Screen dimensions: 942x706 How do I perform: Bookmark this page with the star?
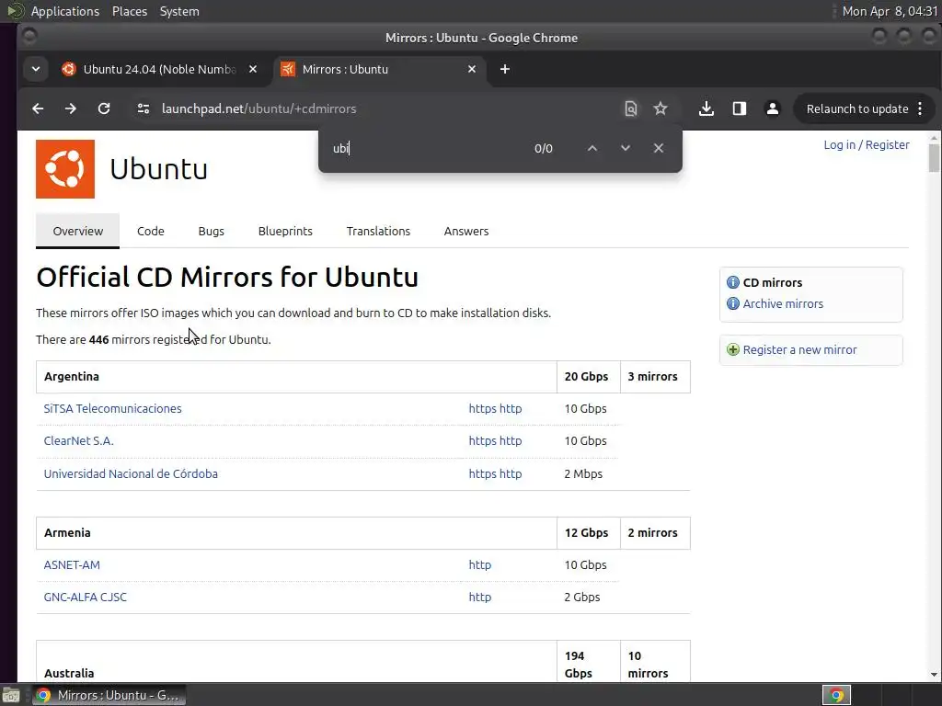point(661,108)
